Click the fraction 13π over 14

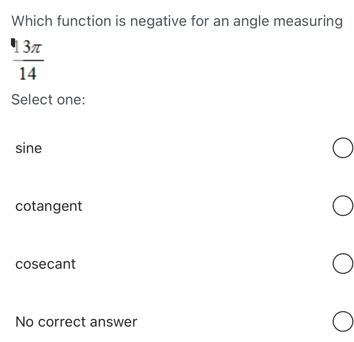point(27,61)
